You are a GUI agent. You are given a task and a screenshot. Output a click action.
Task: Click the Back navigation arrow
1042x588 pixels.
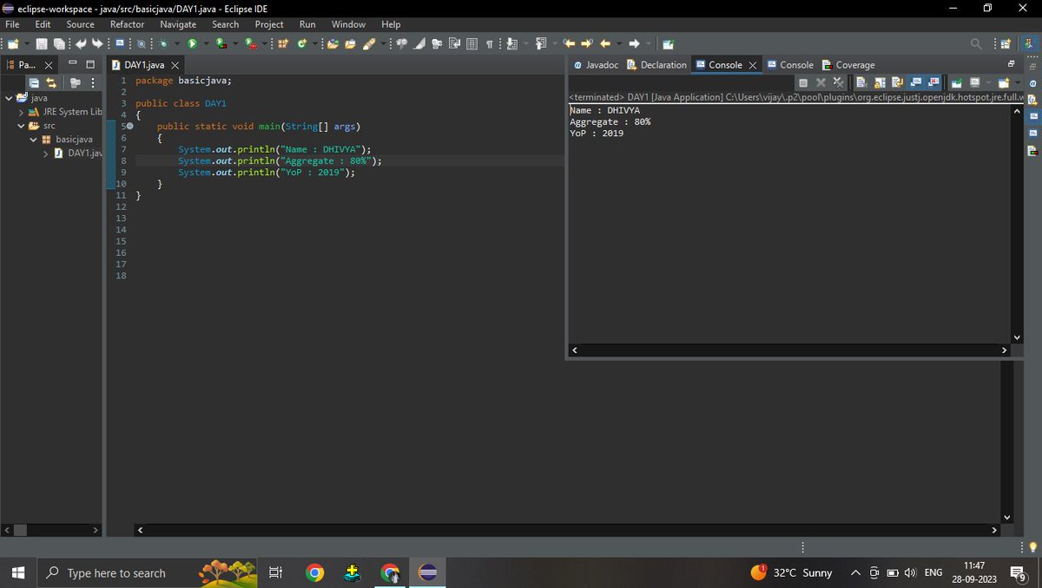click(604, 43)
